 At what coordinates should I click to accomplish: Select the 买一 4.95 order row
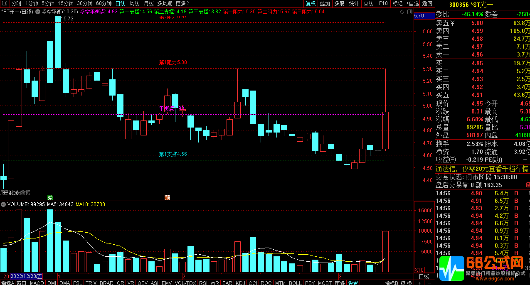pyautogui.click(x=483, y=63)
